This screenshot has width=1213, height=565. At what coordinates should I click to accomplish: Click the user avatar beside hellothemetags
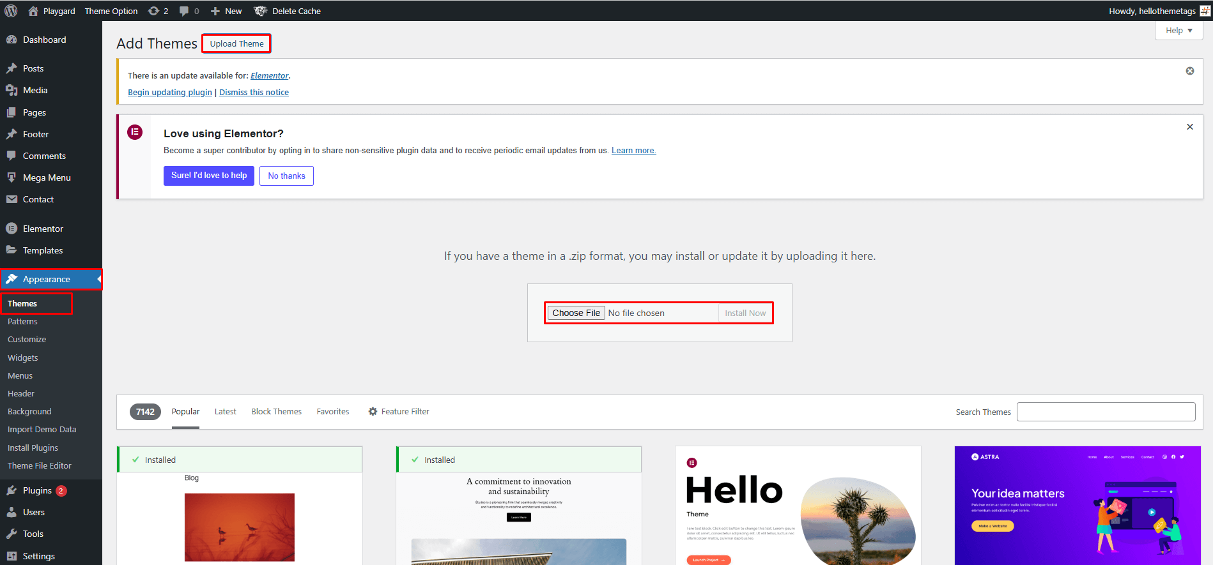1205,11
